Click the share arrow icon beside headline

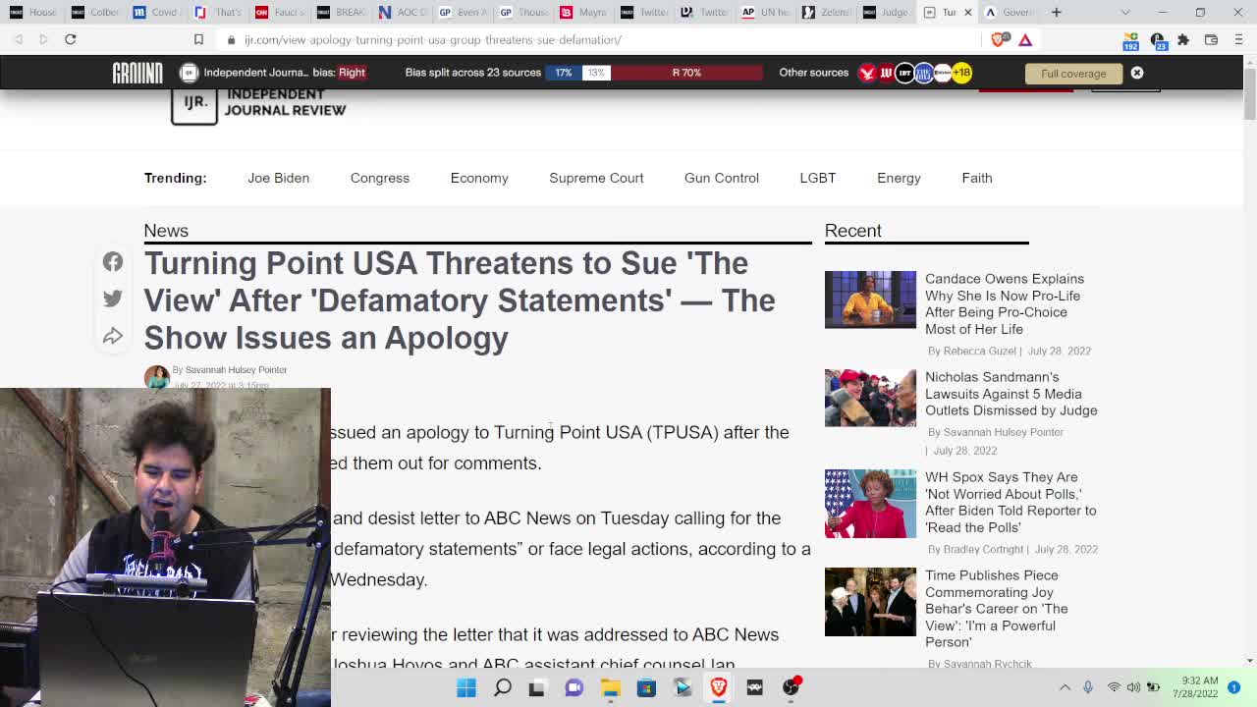[x=113, y=336]
